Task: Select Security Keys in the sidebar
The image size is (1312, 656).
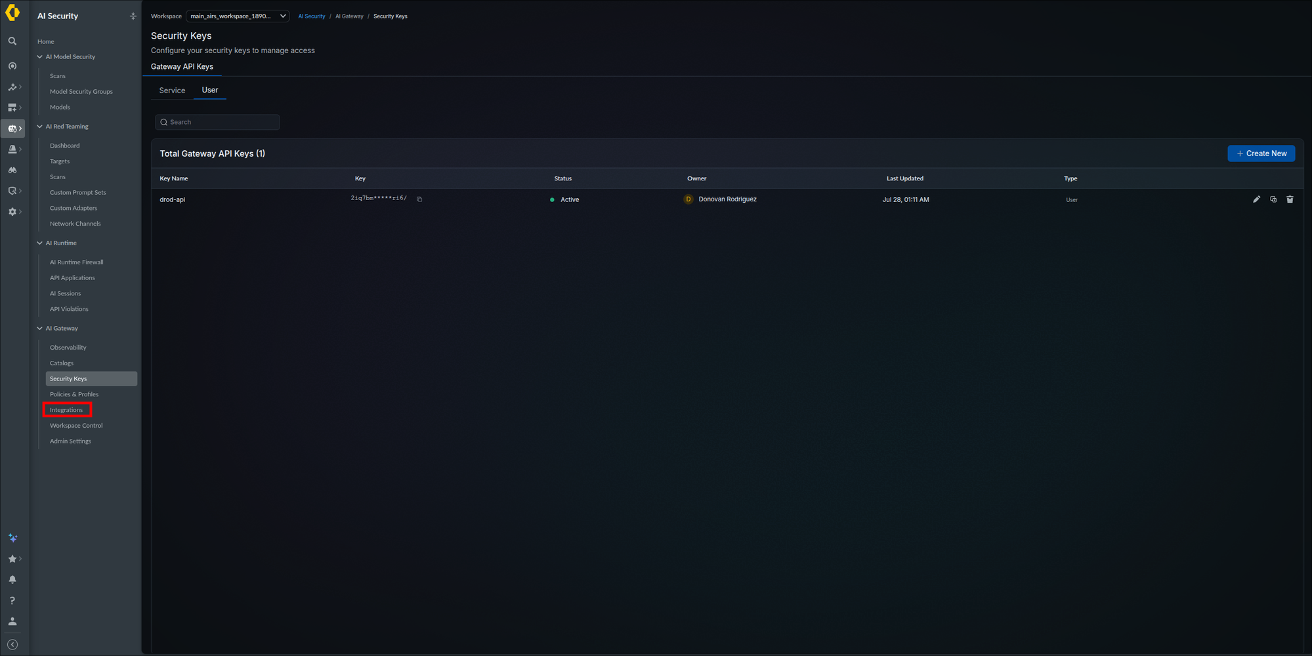Action: pyautogui.click(x=91, y=379)
